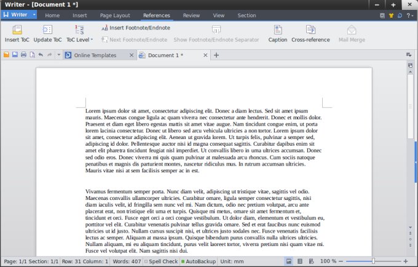Place cursor in the Lorem ipsum paragraph
Viewport: 418px width, 267px height.
click(x=204, y=140)
